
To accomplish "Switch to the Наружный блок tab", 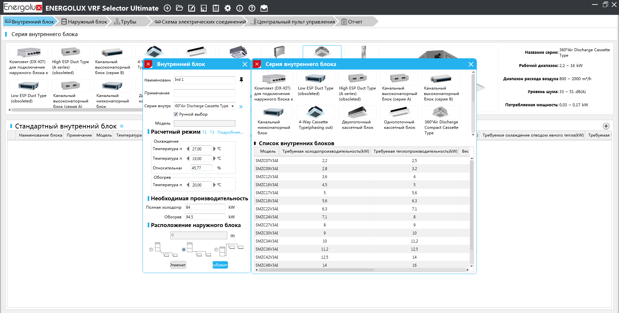I will (x=84, y=22).
